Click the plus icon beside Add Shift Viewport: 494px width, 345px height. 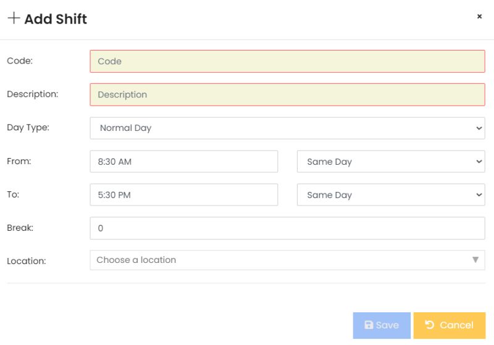(x=14, y=18)
